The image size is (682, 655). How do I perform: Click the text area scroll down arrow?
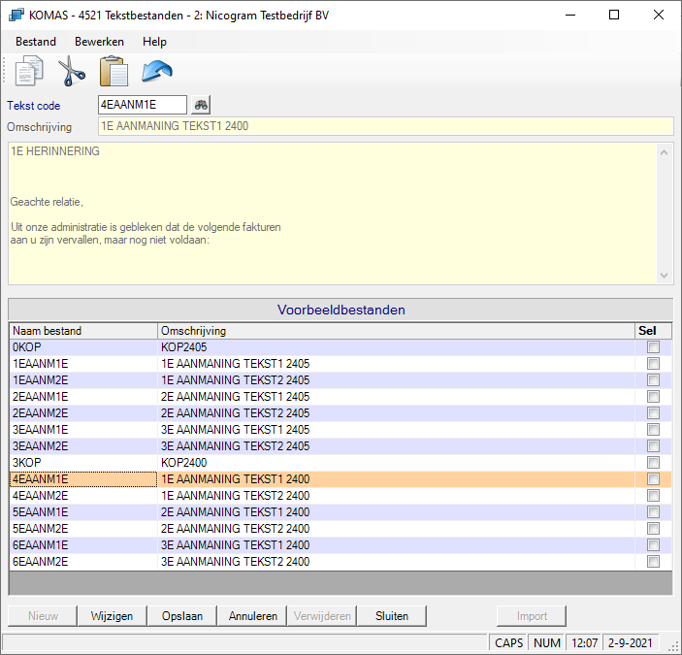[665, 276]
